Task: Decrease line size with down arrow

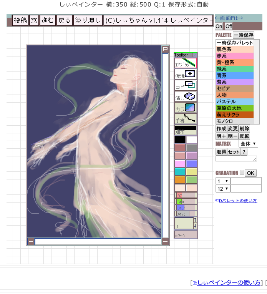Action: [195, 226]
